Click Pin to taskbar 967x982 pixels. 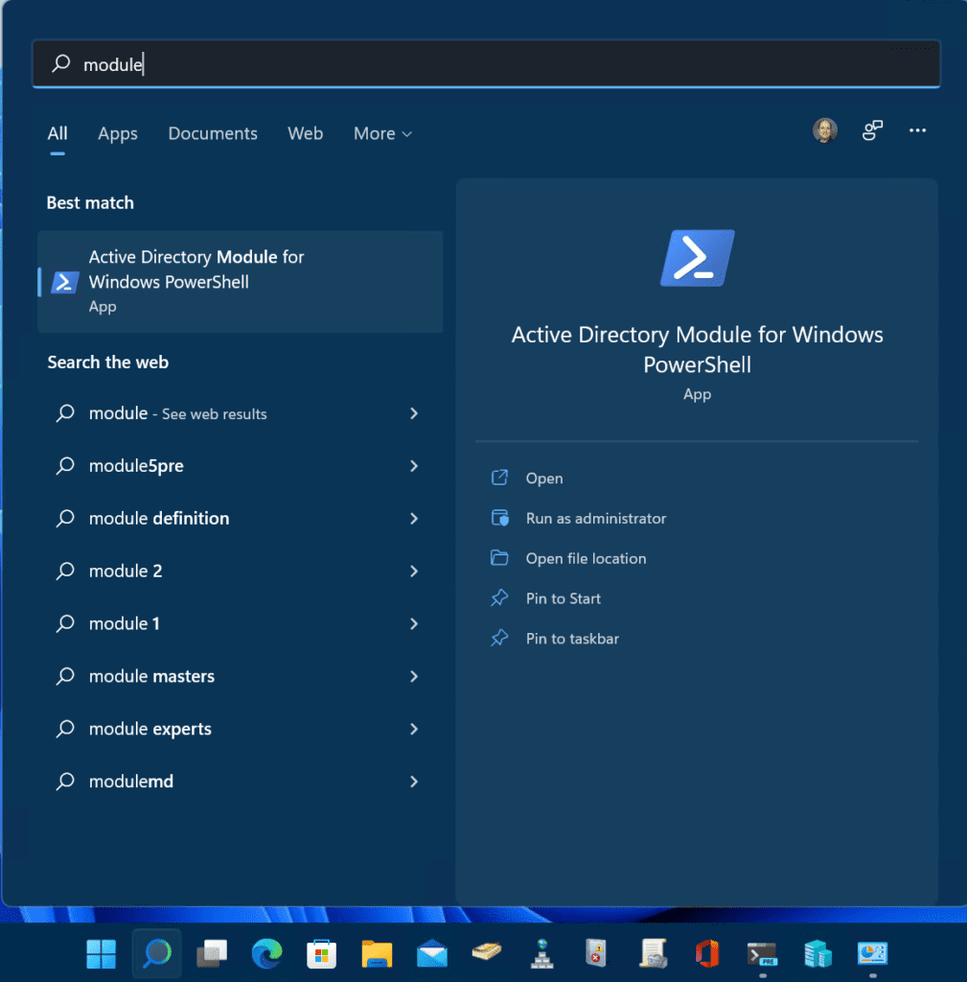(570, 638)
